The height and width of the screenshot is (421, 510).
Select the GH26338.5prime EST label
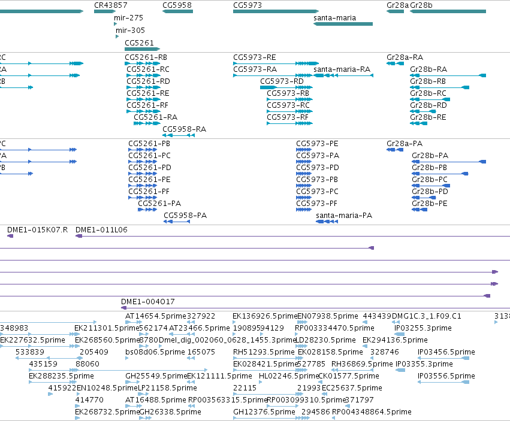[x=170, y=412]
